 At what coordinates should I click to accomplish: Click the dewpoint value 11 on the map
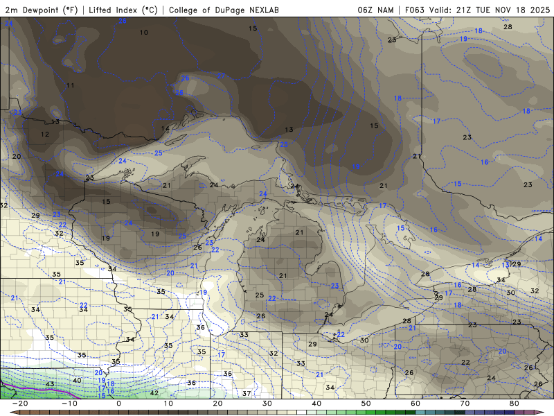[x=71, y=85]
